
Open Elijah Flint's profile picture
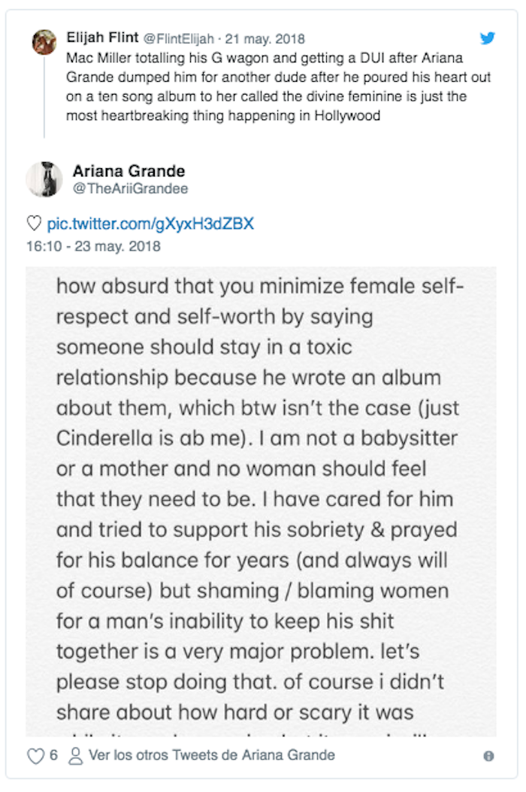[44, 42]
